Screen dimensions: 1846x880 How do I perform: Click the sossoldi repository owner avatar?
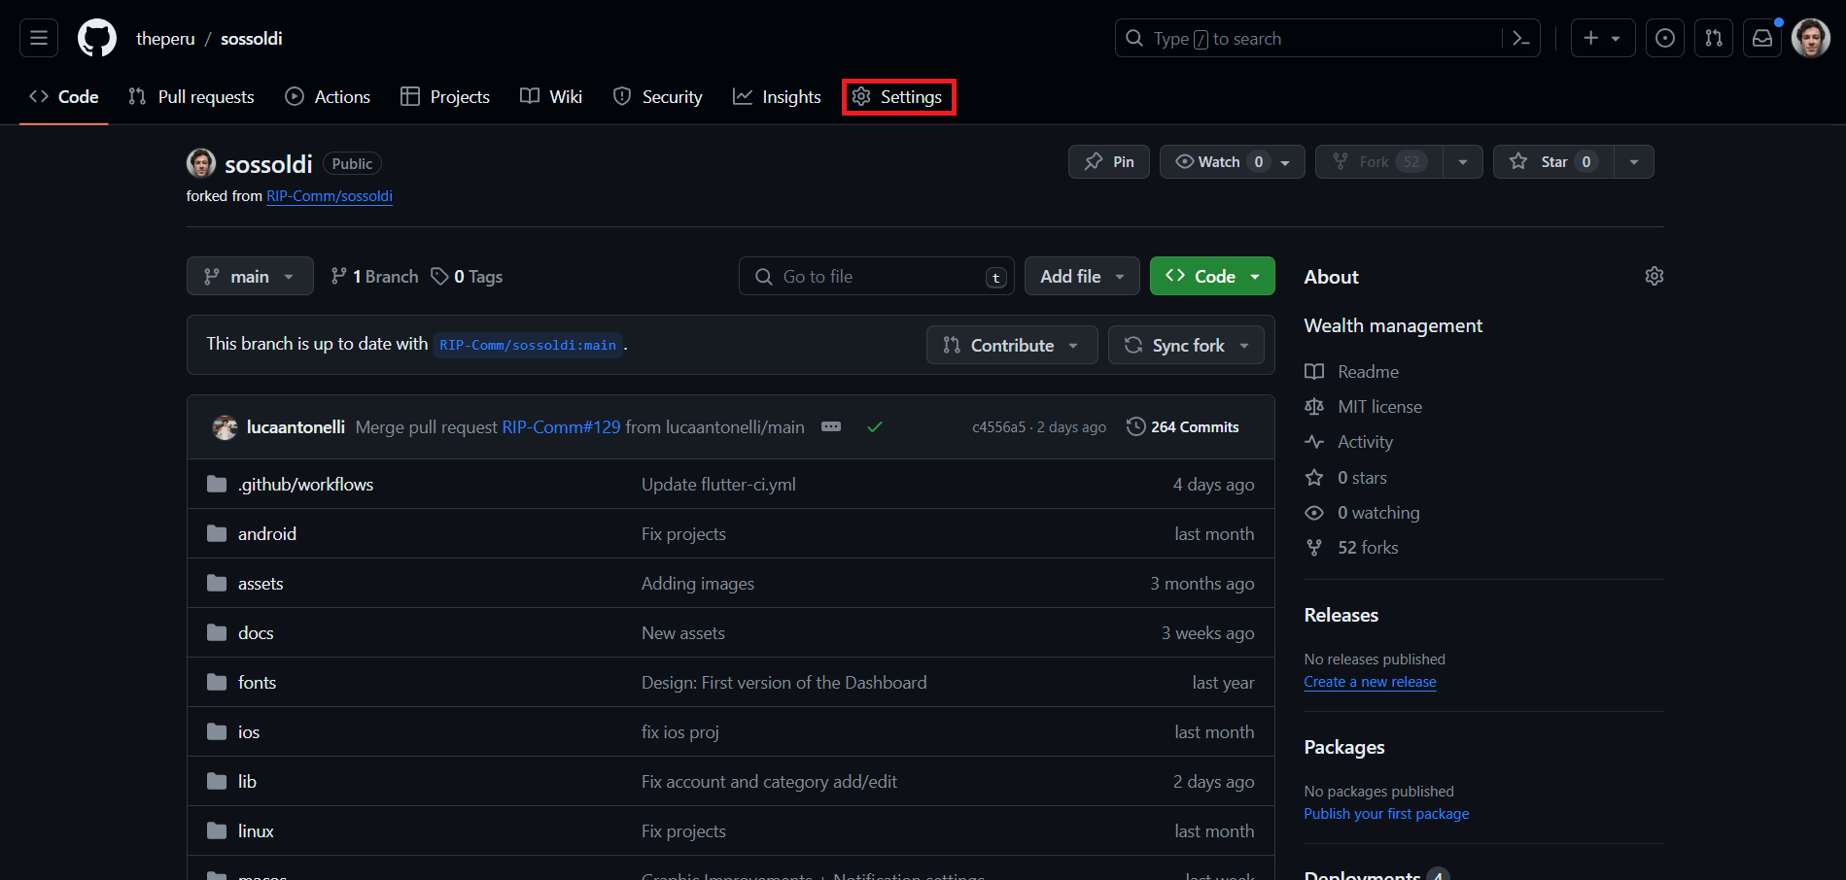[201, 163]
